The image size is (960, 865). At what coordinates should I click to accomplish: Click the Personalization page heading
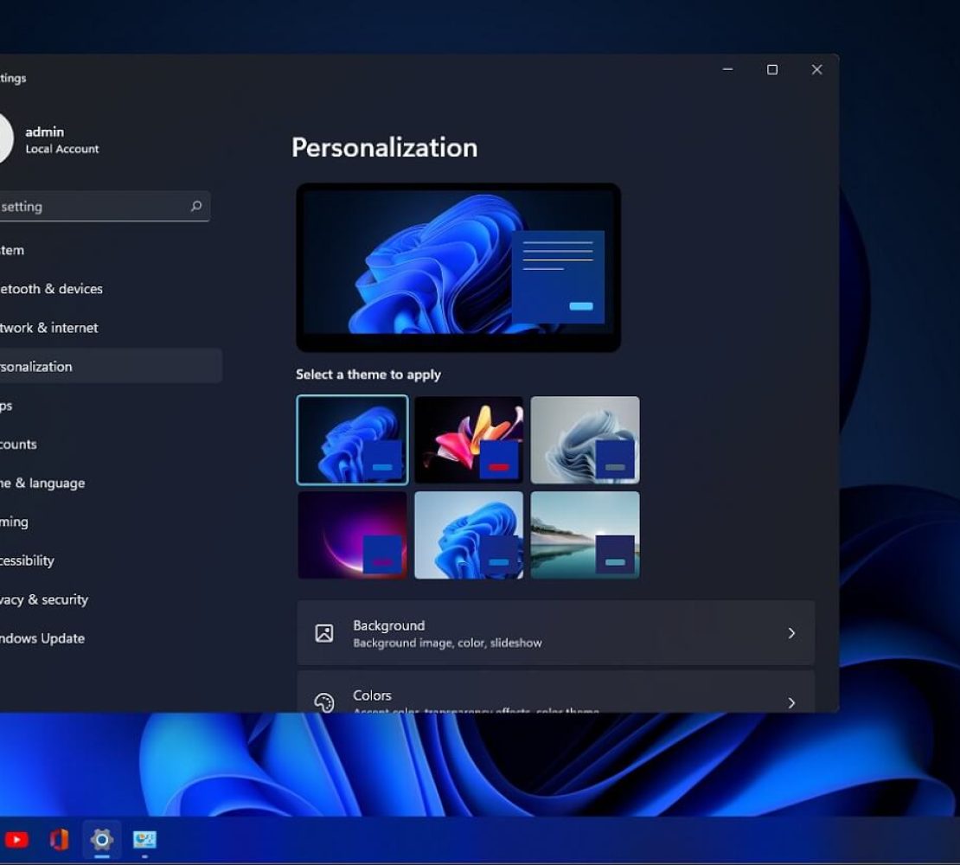pos(385,148)
